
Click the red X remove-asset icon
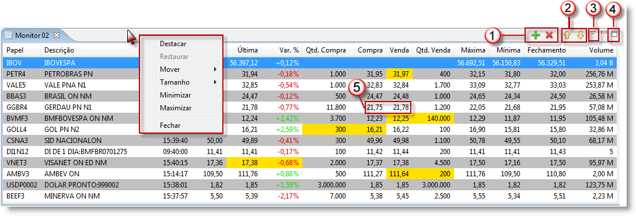[549, 36]
